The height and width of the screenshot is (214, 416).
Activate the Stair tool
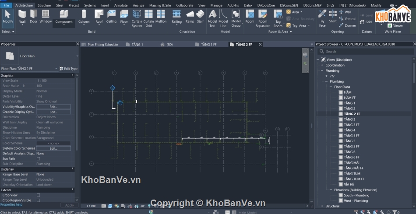click(x=200, y=17)
